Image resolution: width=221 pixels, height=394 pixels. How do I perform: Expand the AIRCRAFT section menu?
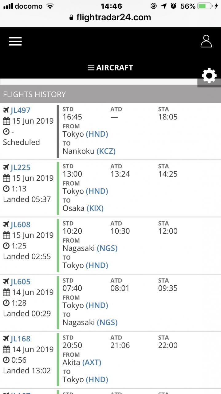110,68
